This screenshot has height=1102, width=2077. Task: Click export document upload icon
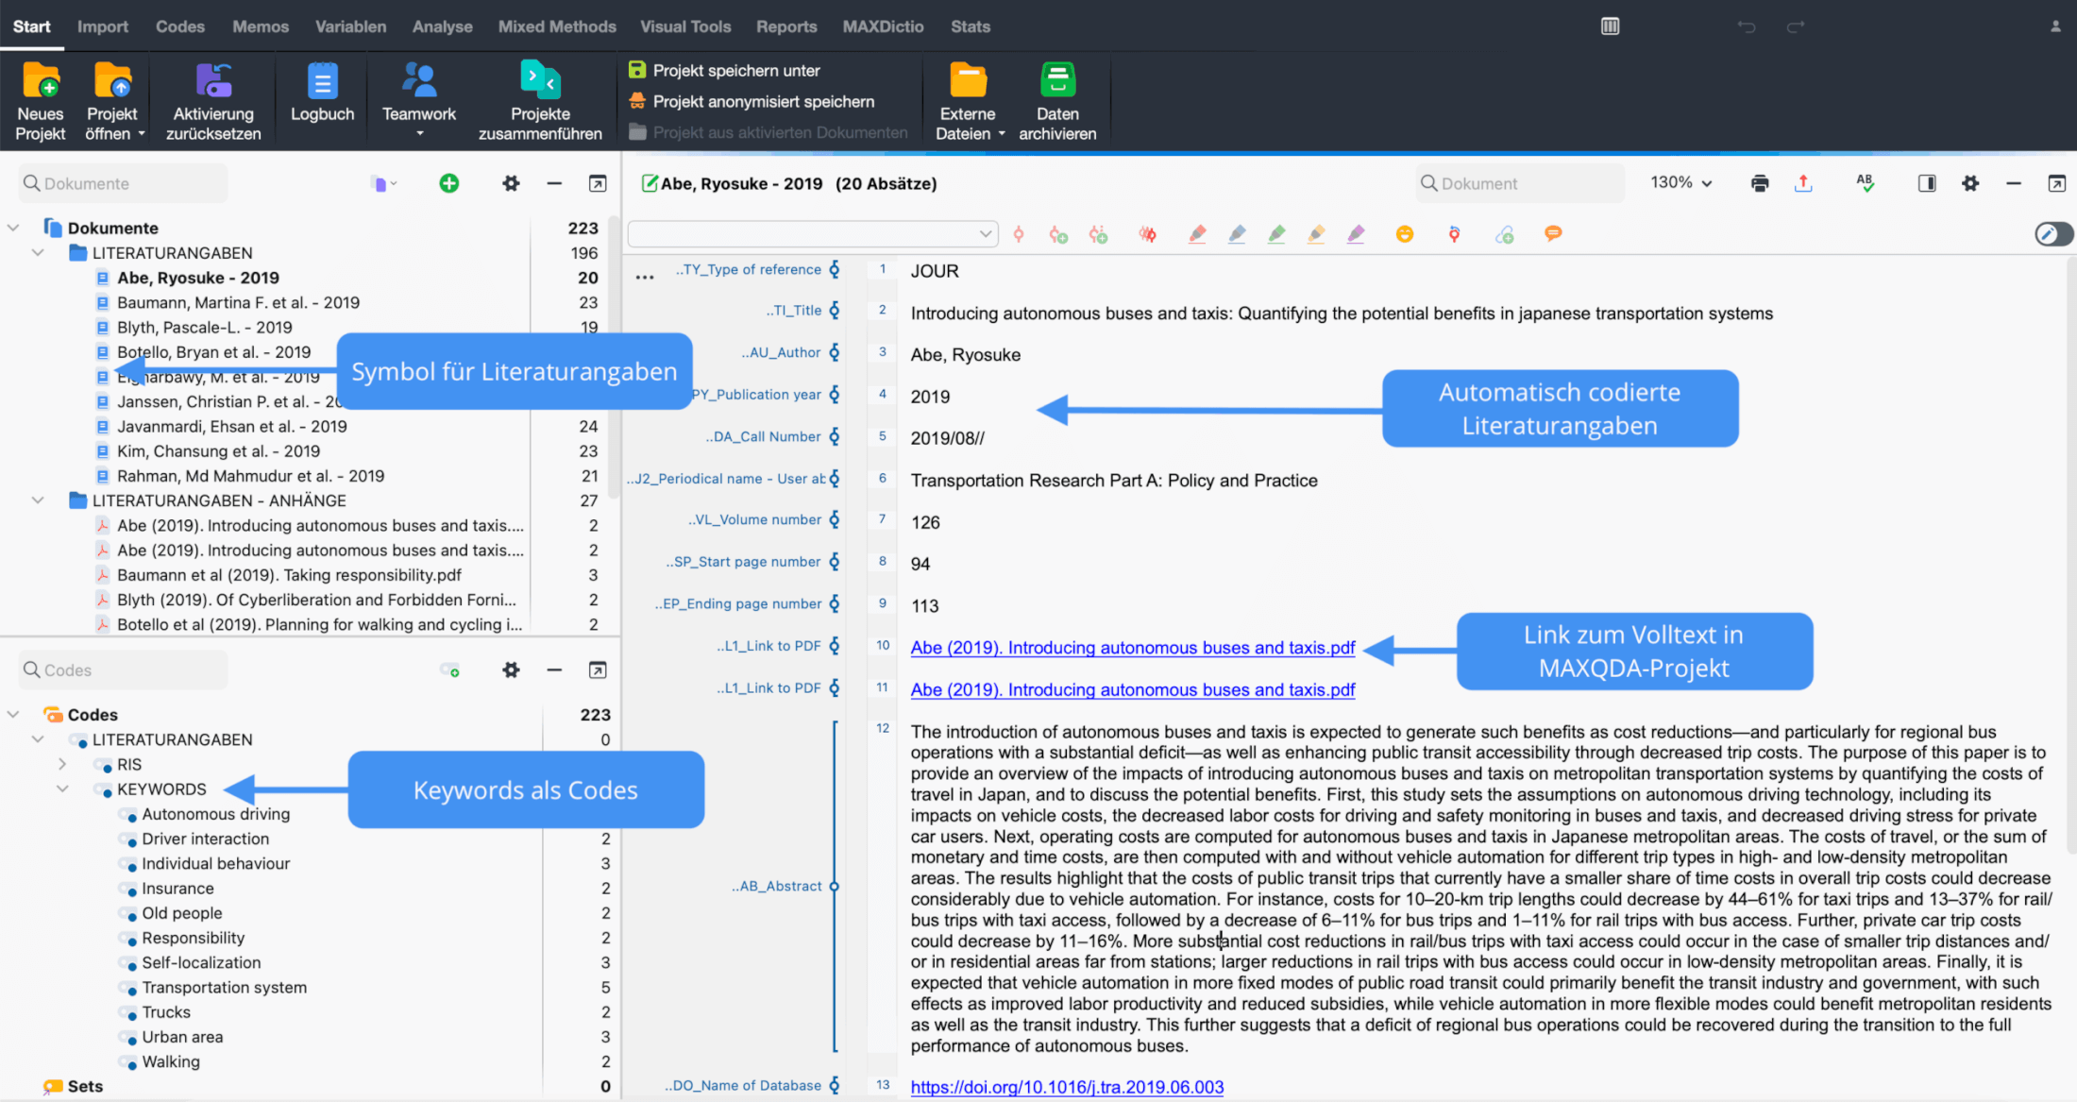tap(1803, 183)
